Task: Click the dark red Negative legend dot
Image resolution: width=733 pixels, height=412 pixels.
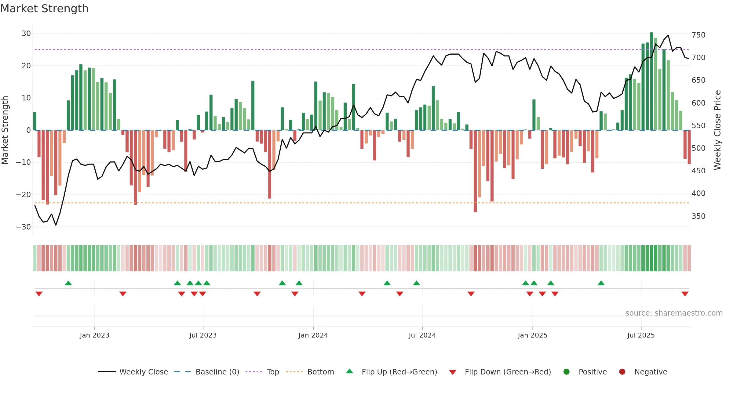Action: tap(622, 372)
